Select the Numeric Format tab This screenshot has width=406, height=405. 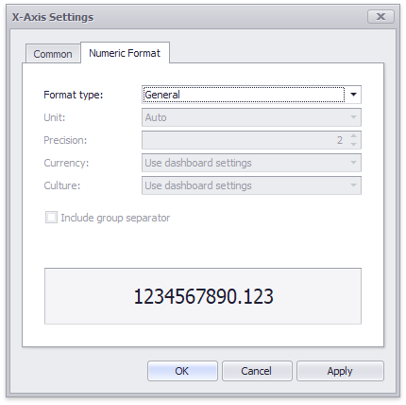click(x=125, y=53)
